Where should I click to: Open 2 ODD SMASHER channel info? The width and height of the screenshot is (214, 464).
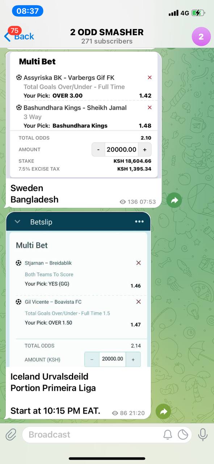[107, 36]
